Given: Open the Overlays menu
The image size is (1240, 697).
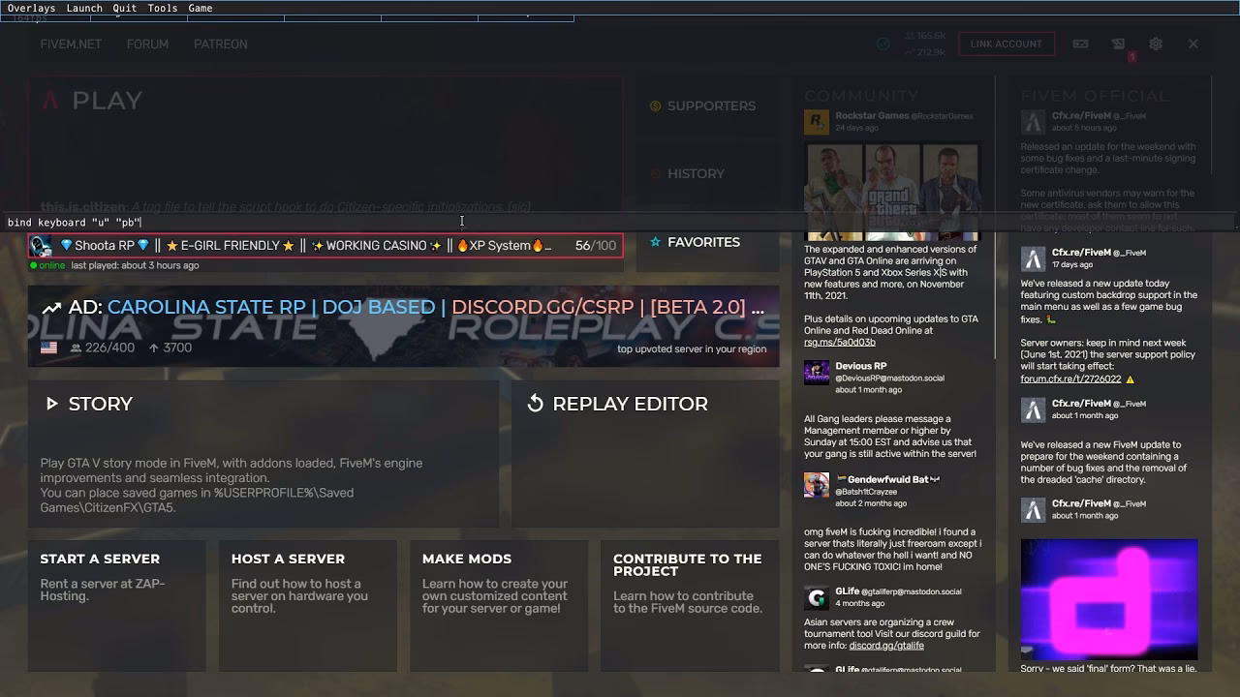Looking at the screenshot, I should 31,8.
